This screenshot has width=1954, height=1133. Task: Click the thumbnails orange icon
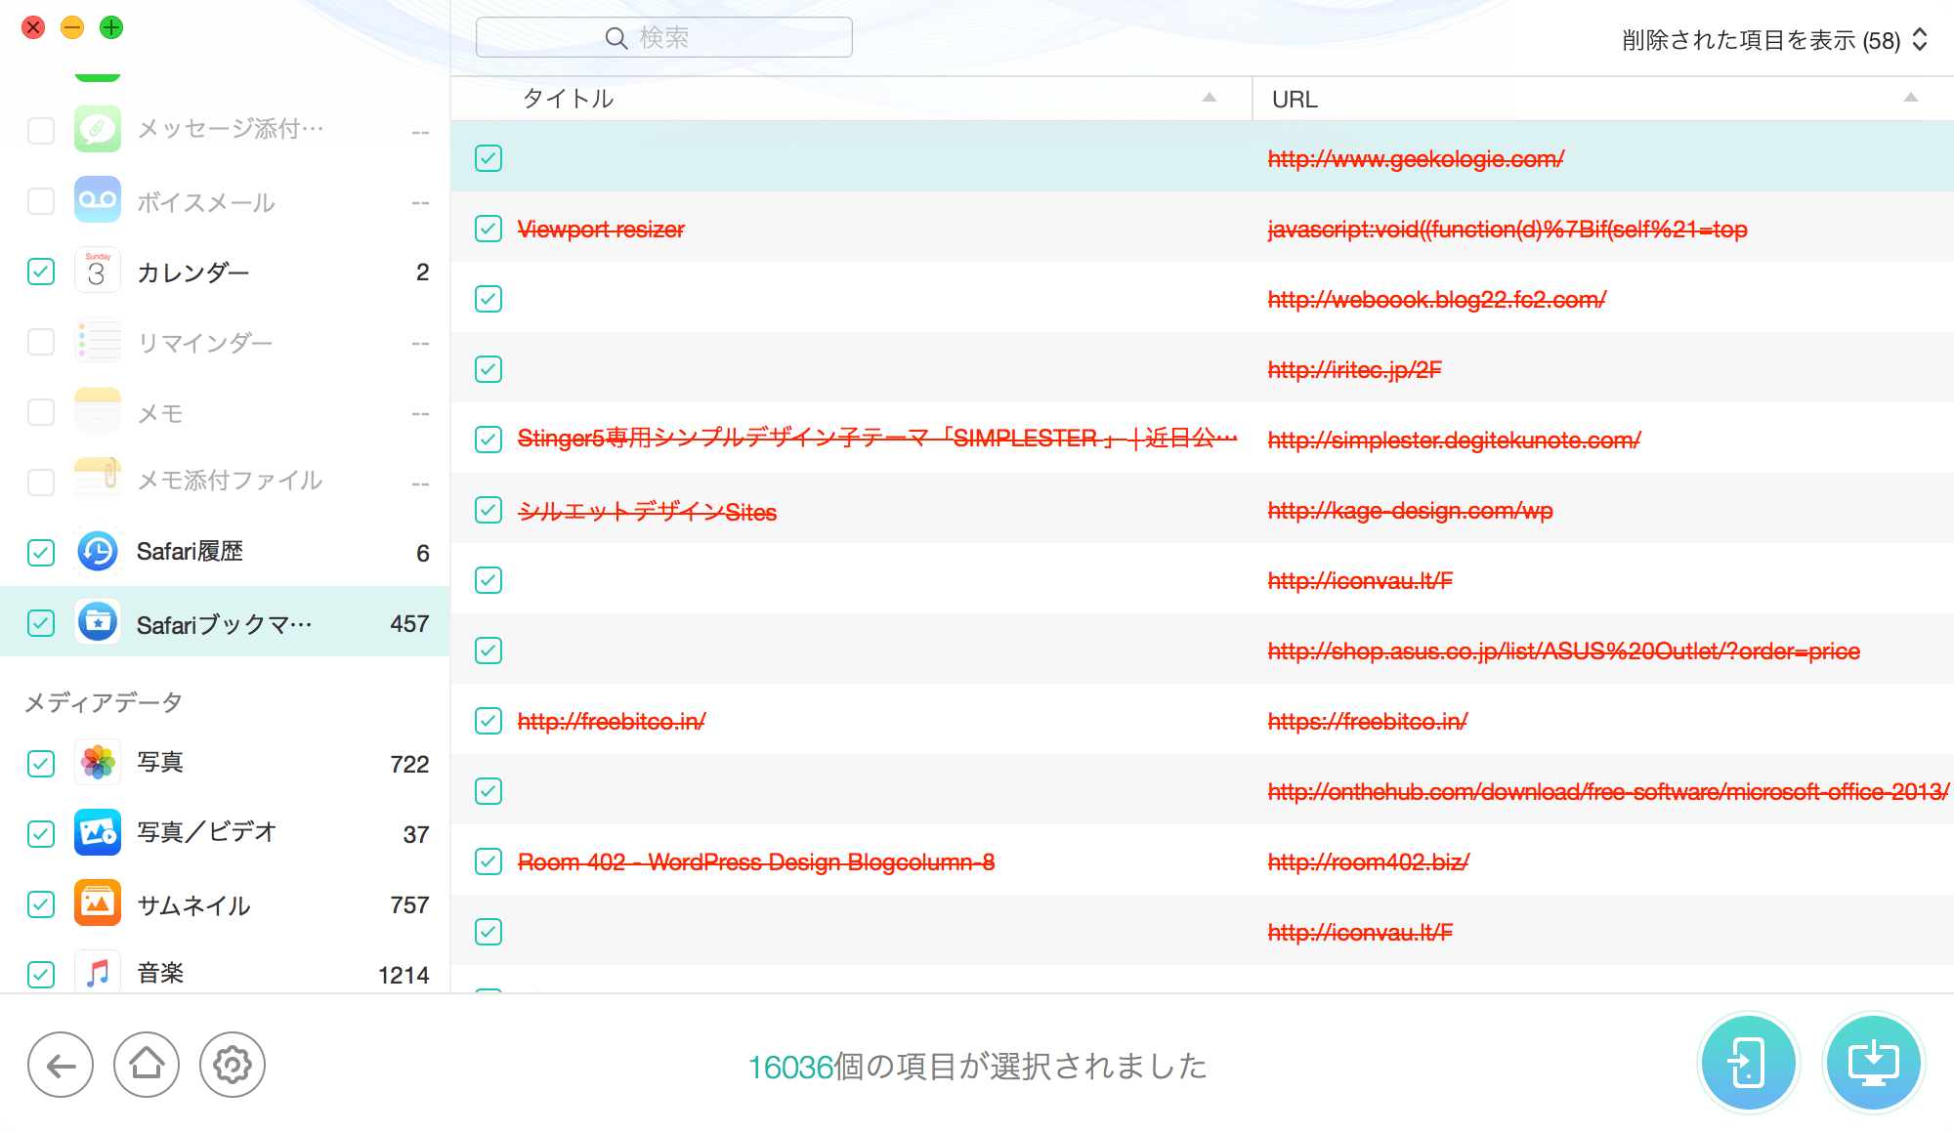tap(98, 903)
